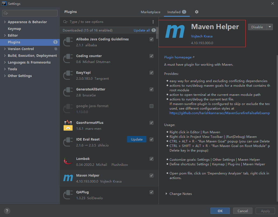Viewport: 278px width, 217px height.
Task: Click the Cancel button
Action: [x=242, y=211]
